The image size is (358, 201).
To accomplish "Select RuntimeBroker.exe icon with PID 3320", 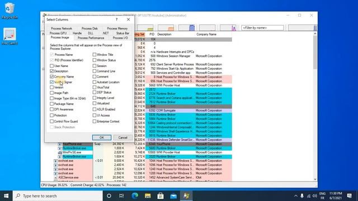I will 60,157.
